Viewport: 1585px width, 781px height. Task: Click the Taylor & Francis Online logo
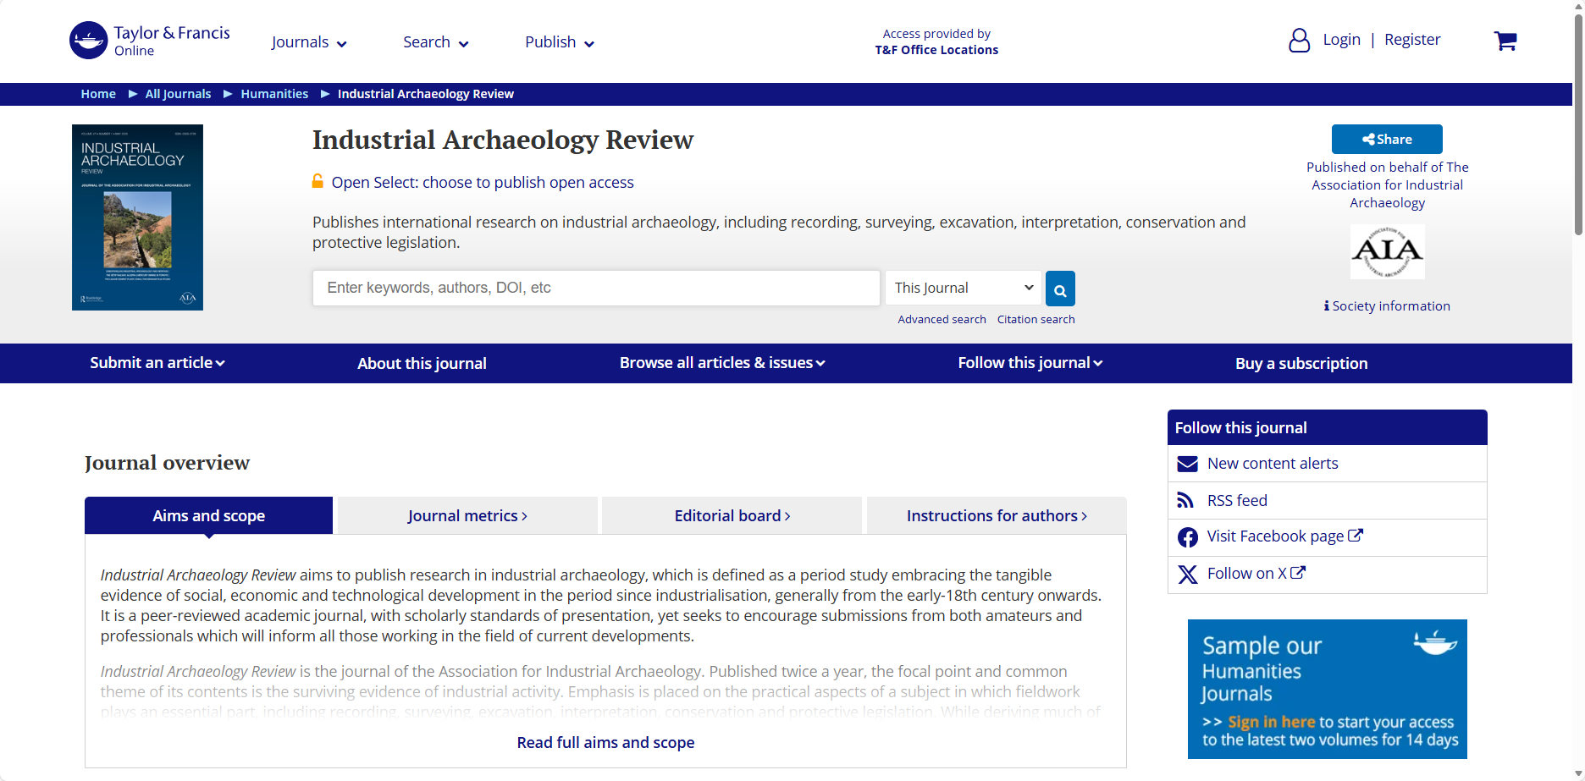(150, 41)
